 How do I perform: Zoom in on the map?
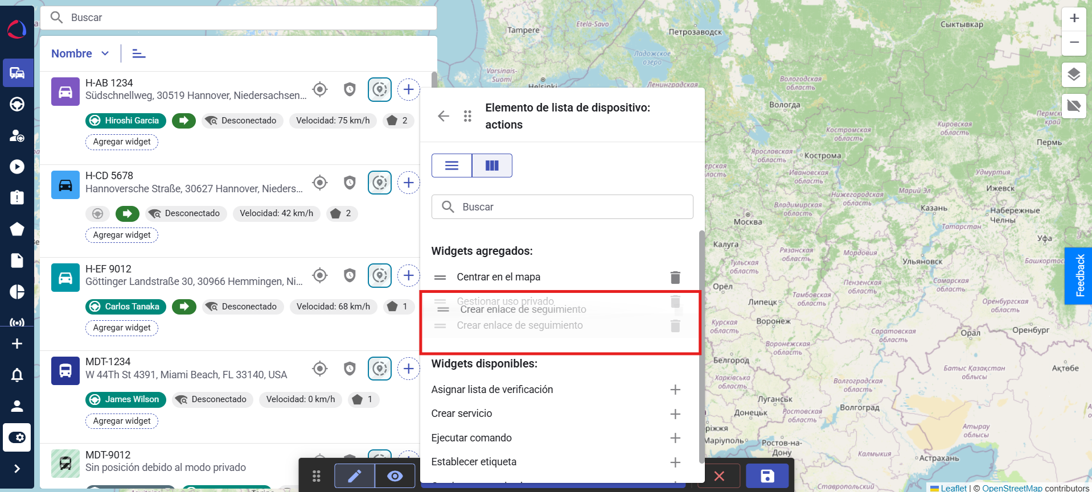[1074, 18]
